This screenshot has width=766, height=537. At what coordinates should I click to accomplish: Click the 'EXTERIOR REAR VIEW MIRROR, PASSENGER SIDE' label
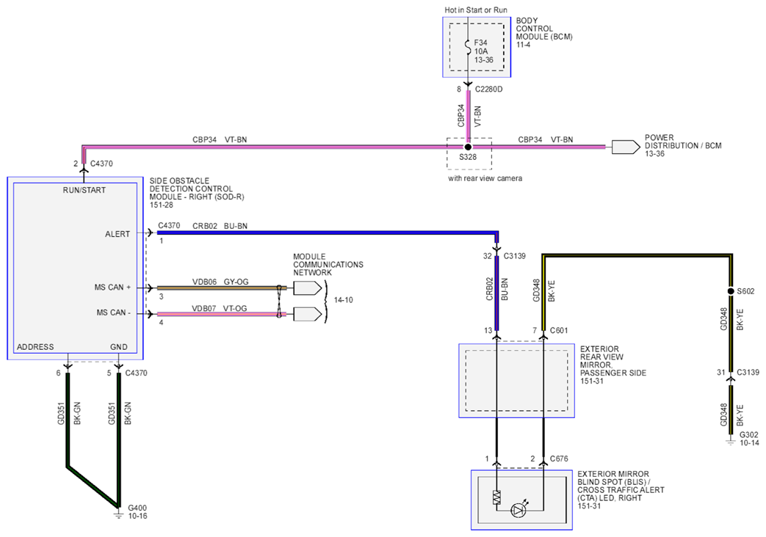click(x=613, y=361)
